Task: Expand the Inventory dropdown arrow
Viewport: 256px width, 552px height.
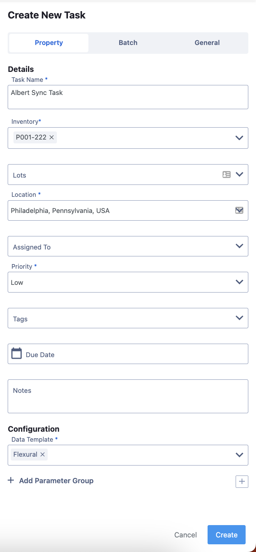Action: [239, 138]
